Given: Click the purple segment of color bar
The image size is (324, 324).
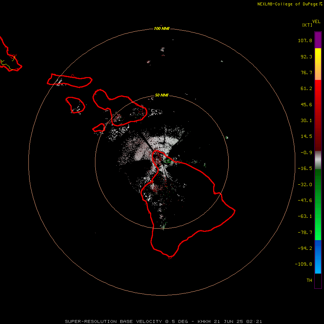Looking at the screenshot, I should tap(318, 40).
